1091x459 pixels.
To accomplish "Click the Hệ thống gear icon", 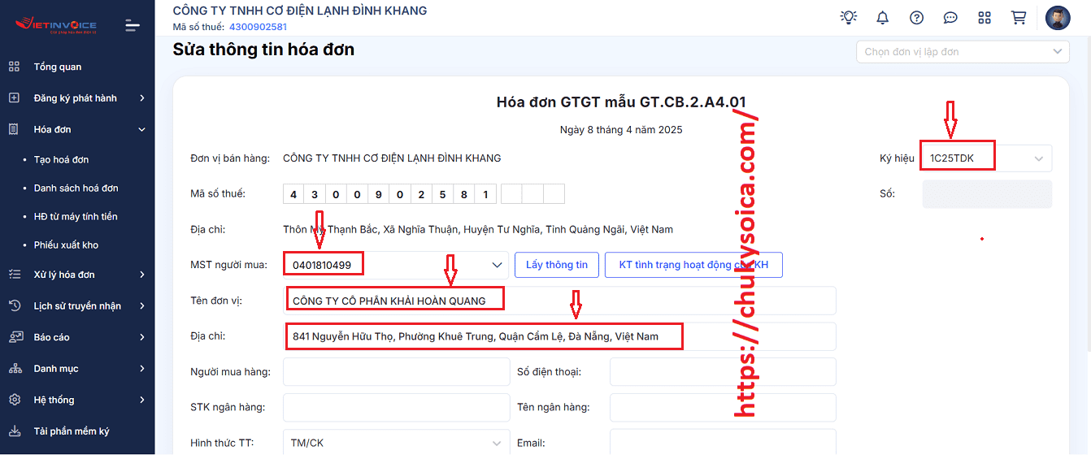I will (14, 400).
